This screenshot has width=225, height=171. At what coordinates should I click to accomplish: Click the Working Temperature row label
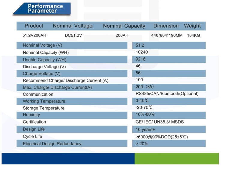coord(44,101)
